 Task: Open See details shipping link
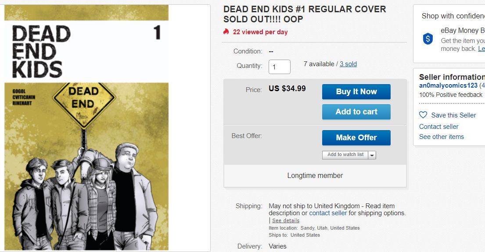coord(286,221)
